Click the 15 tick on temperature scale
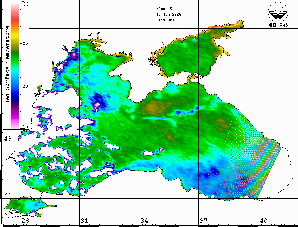This screenshot has height=227, width=298. (25, 126)
